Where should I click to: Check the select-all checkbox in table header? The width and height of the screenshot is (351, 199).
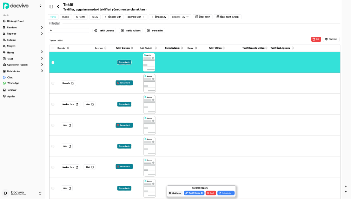[53, 48]
